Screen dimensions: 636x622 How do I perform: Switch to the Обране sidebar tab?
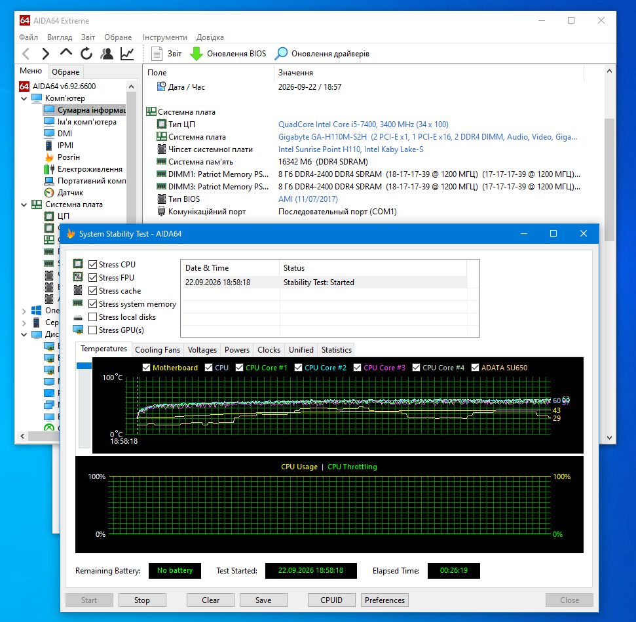coord(65,72)
